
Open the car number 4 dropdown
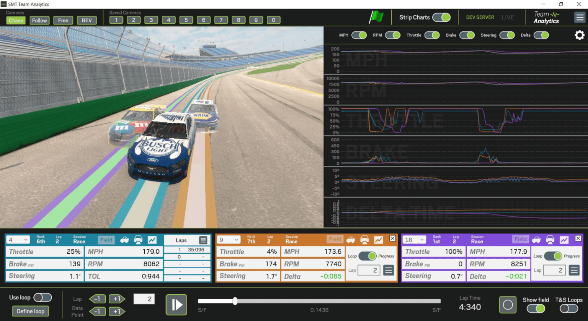[18, 240]
